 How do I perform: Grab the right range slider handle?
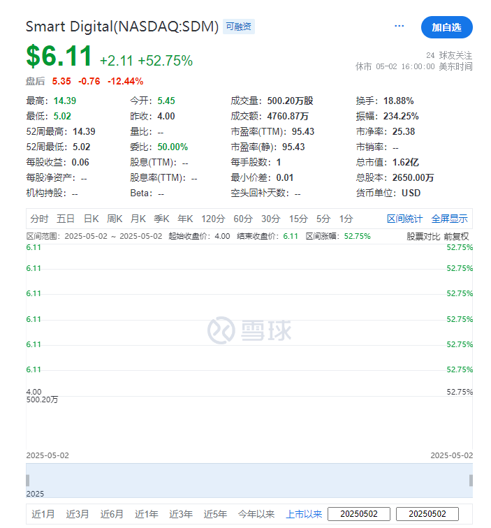tap(471, 481)
